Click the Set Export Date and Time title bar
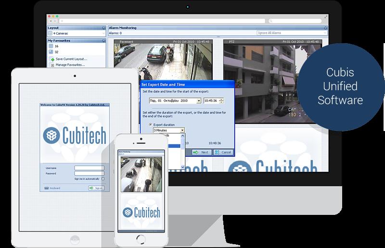This screenshot has height=248, width=385. point(187,84)
